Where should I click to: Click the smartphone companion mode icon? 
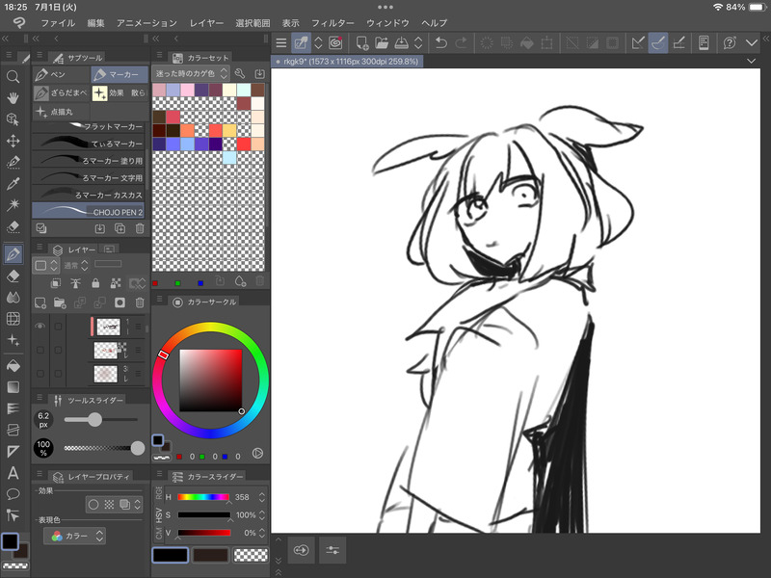pos(704,43)
